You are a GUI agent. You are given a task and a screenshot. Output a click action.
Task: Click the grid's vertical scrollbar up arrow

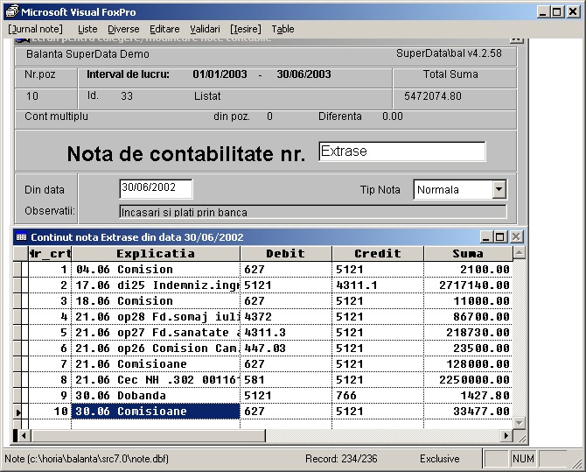(x=519, y=253)
